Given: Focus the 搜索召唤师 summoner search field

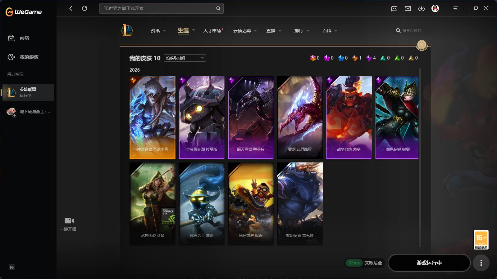Looking at the screenshot, I should [x=412, y=30].
